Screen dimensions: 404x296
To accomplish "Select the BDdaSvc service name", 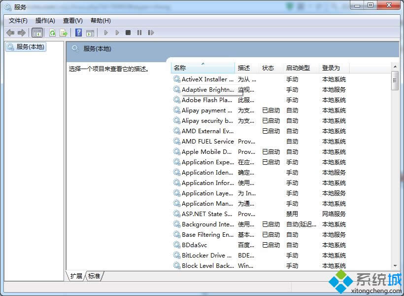I will pyautogui.click(x=194, y=245).
